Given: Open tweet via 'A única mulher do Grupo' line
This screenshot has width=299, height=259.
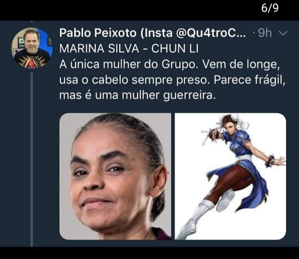Looking at the screenshot, I should pyautogui.click(x=169, y=64).
